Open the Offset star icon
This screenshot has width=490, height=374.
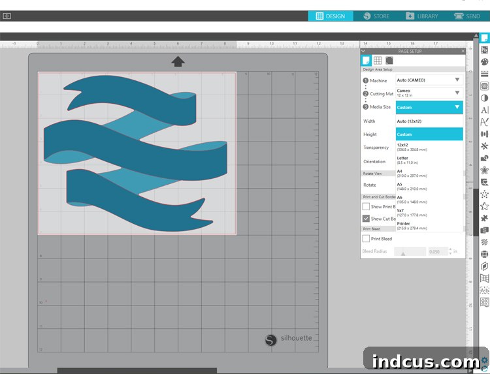pyautogui.click(x=484, y=170)
